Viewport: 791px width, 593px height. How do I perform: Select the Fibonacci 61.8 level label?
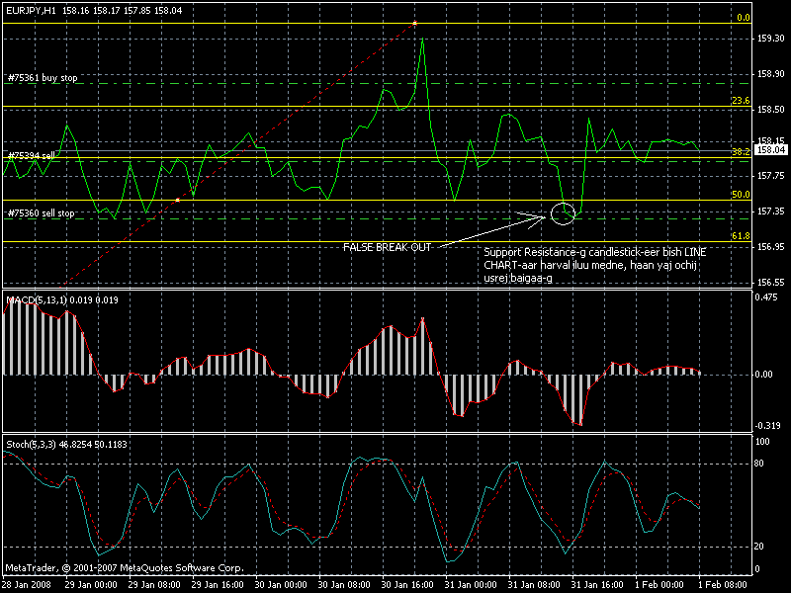click(741, 236)
